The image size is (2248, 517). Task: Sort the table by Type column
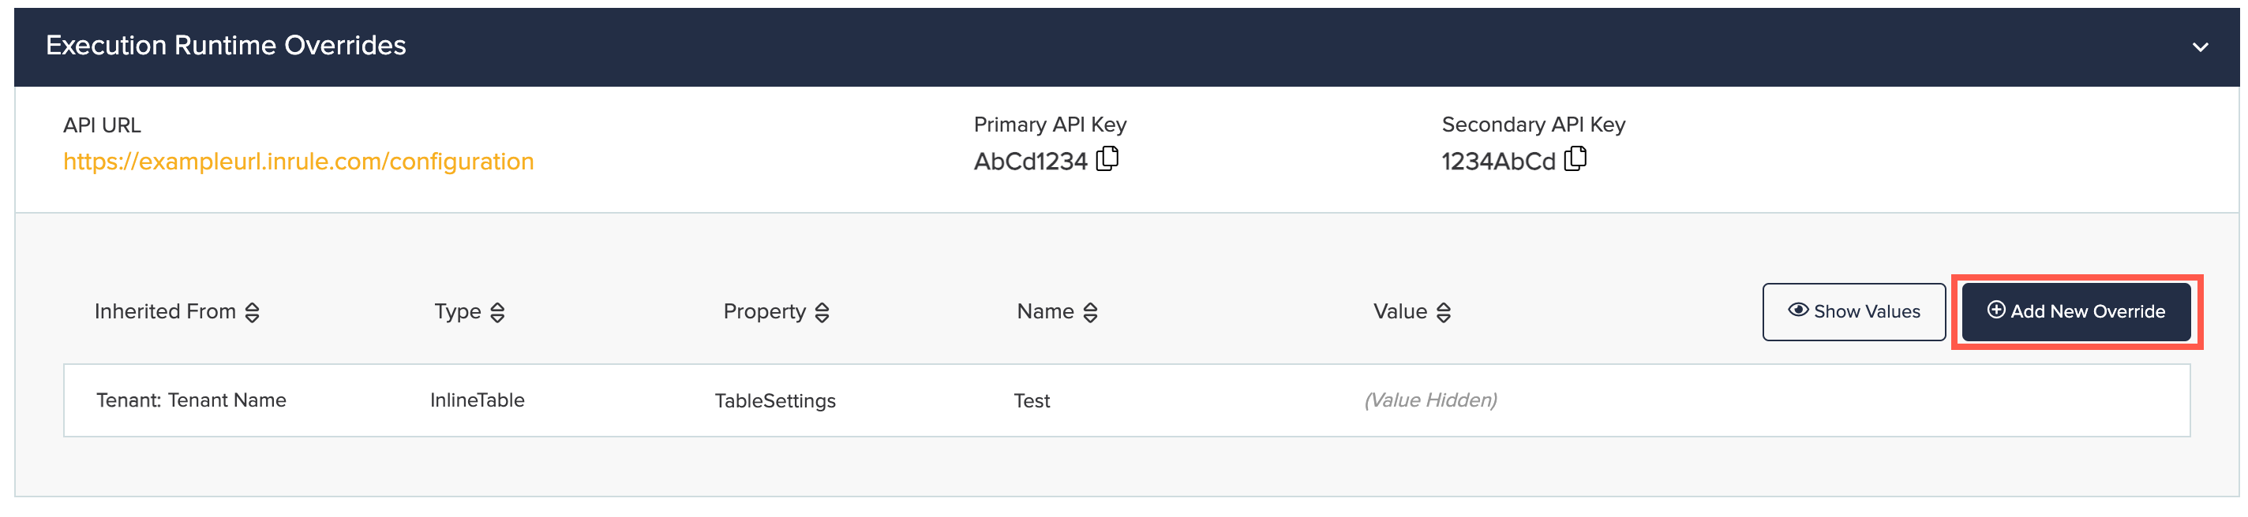[x=497, y=311]
